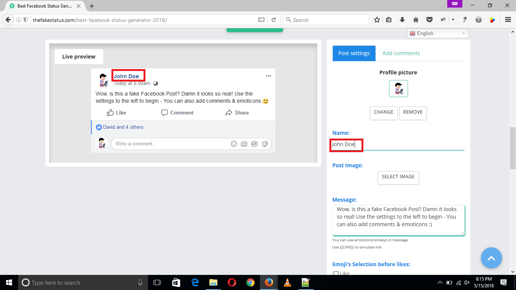Click the three-dot options icon on the post
Image resolution: width=516 pixels, height=290 pixels.
click(x=269, y=76)
